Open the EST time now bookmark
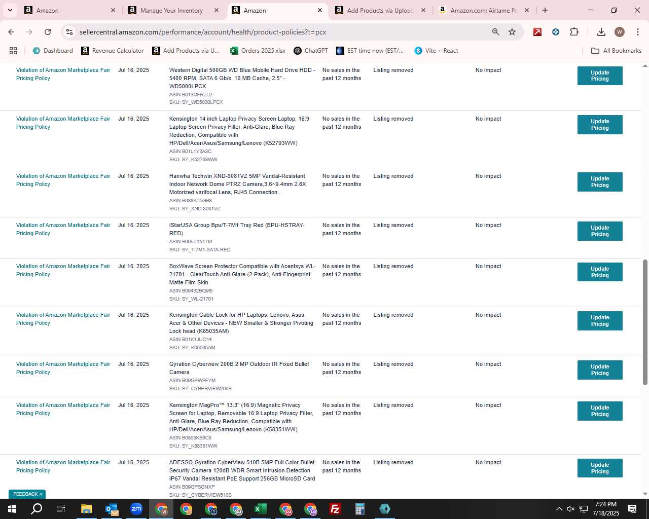This screenshot has width=649, height=519. click(x=370, y=51)
